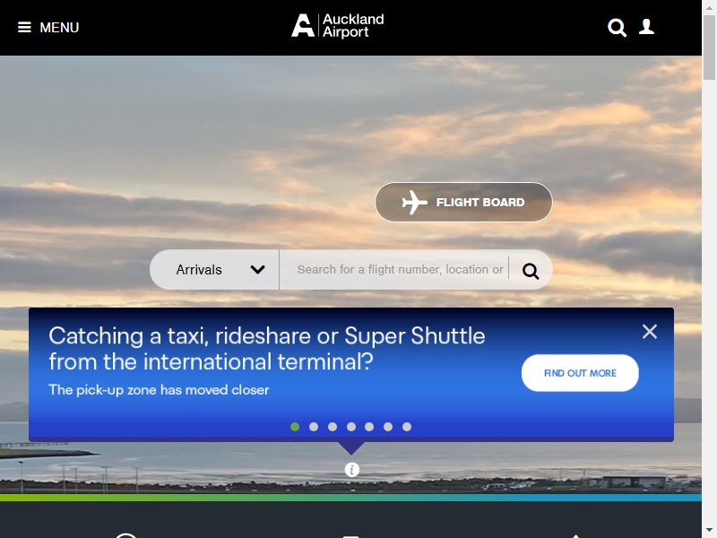The width and height of the screenshot is (717, 538).
Task: Click the banner headline about taxi rideshare
Action: click(x=266, y=349)
